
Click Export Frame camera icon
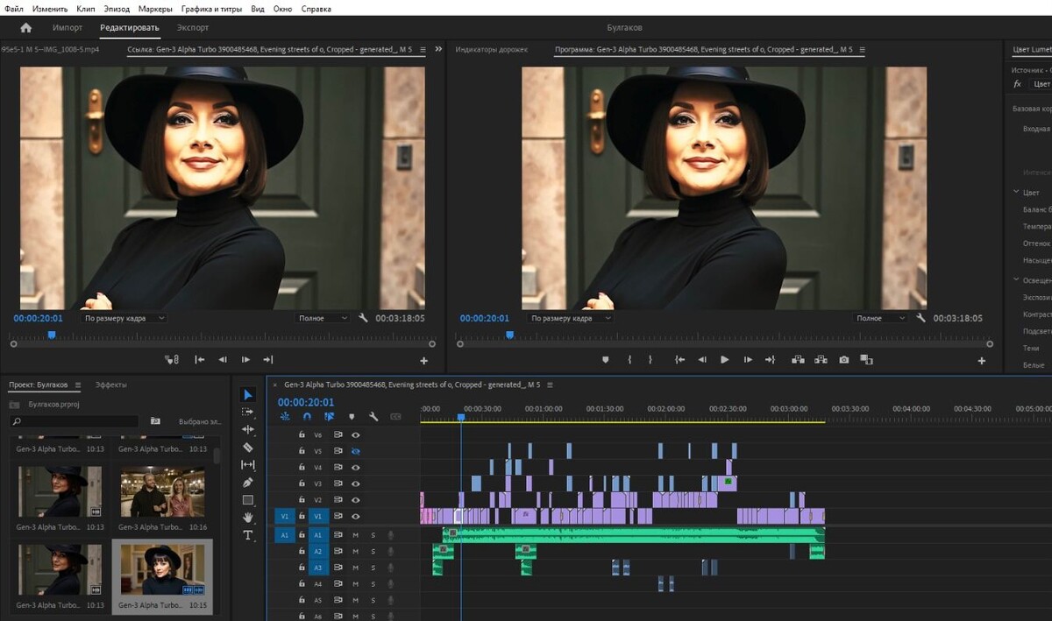(843, 360)
